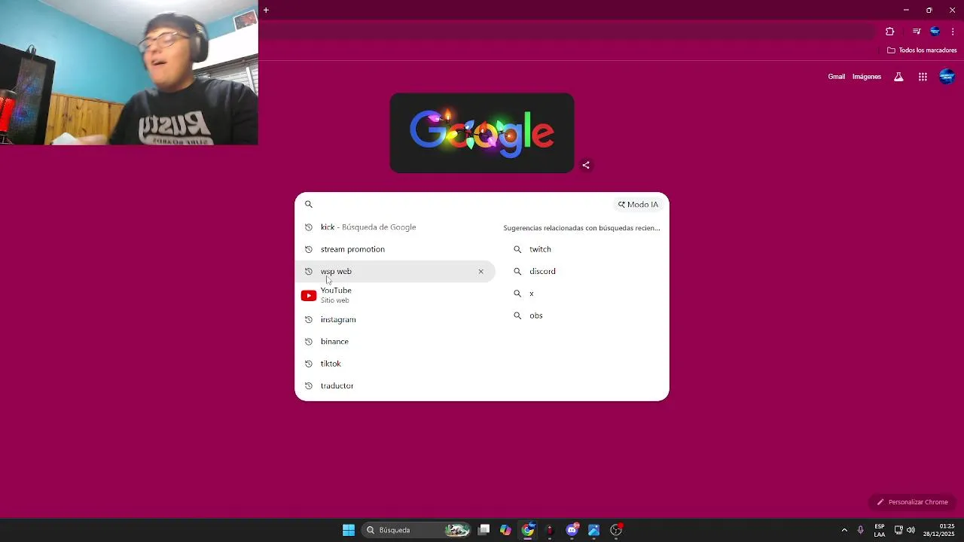Open the media controls icon in toolbar
Screen dimensions: 964x542
click(x=917, y=32)
